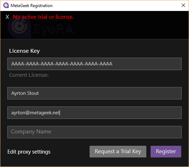Focus the License Key input field

94,64
